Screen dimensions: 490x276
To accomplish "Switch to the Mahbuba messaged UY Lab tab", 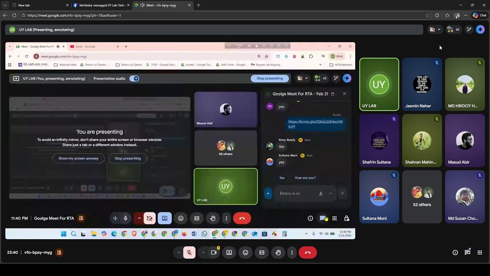I will click(x=102, y=5).
